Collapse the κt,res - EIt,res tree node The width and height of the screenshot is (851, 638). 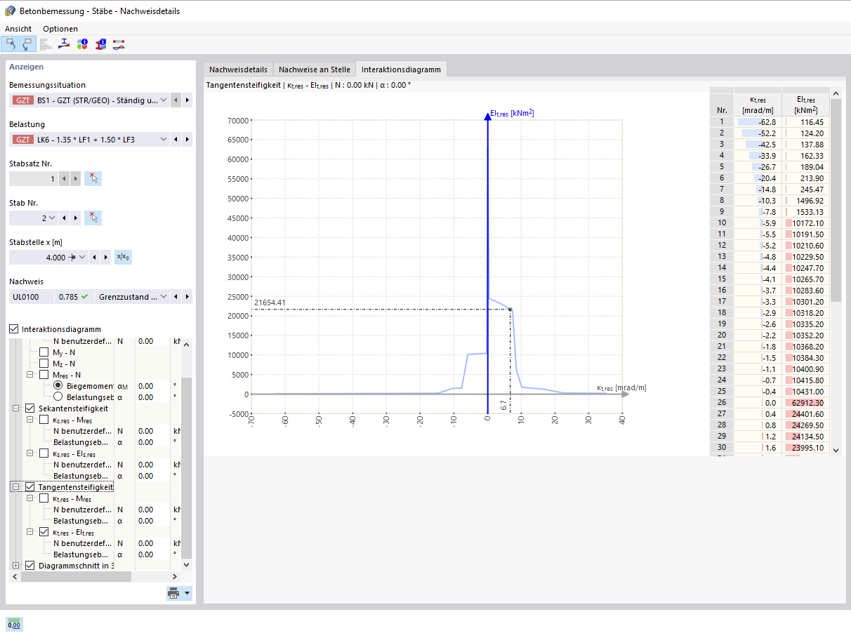30,532
